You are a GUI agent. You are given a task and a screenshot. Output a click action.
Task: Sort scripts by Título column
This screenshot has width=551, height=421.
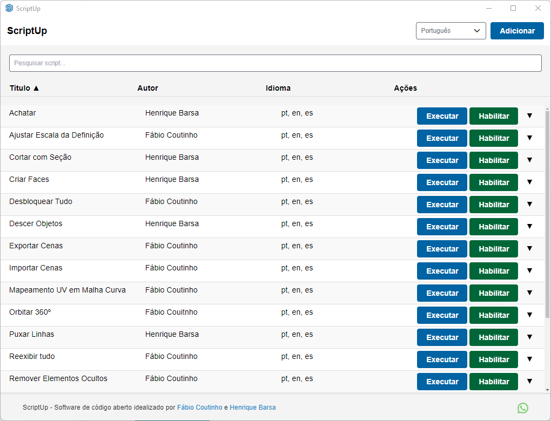pos(24,88)
